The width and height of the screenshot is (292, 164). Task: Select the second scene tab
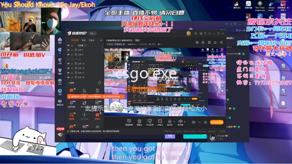tap(84, 40)
